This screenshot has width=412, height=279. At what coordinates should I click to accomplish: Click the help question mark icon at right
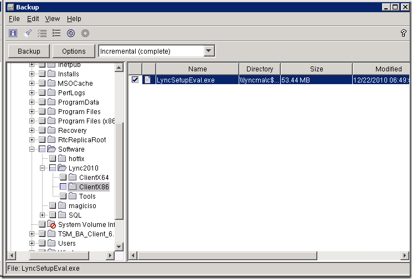pyautogui.click(x=403, y=33)
